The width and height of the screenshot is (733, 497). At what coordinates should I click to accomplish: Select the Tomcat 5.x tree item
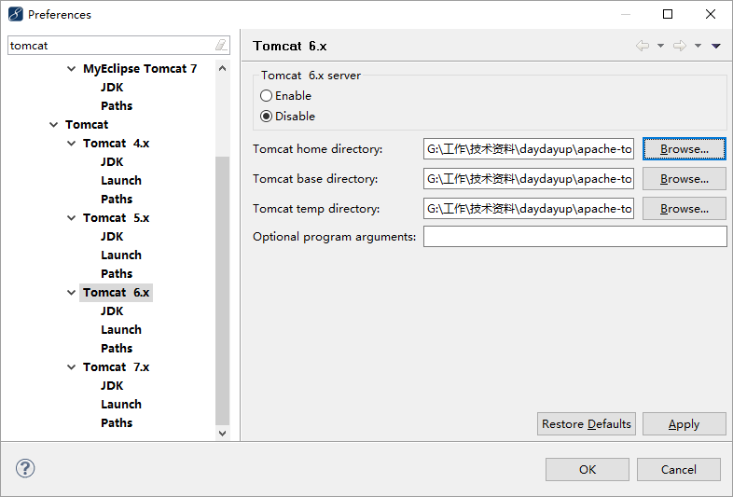(x=116, y=218)
